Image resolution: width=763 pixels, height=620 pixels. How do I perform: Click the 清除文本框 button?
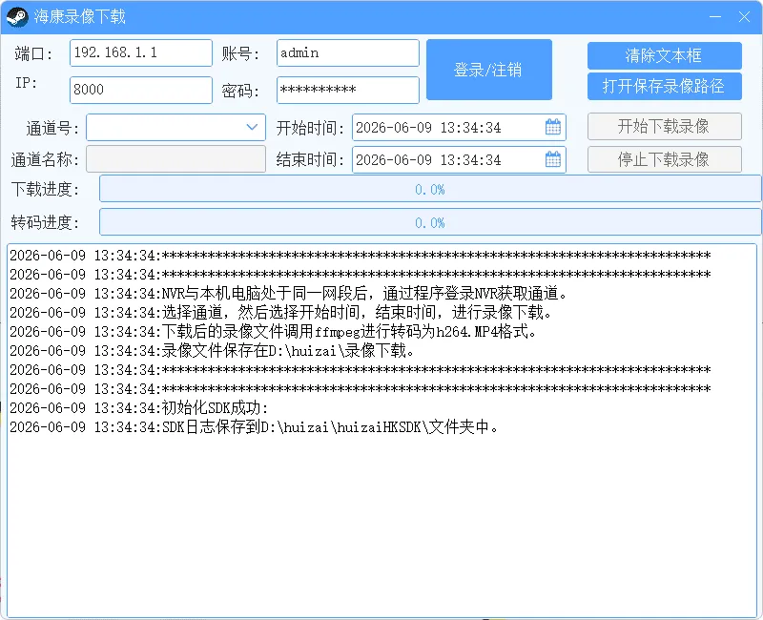tap(664, 55)
